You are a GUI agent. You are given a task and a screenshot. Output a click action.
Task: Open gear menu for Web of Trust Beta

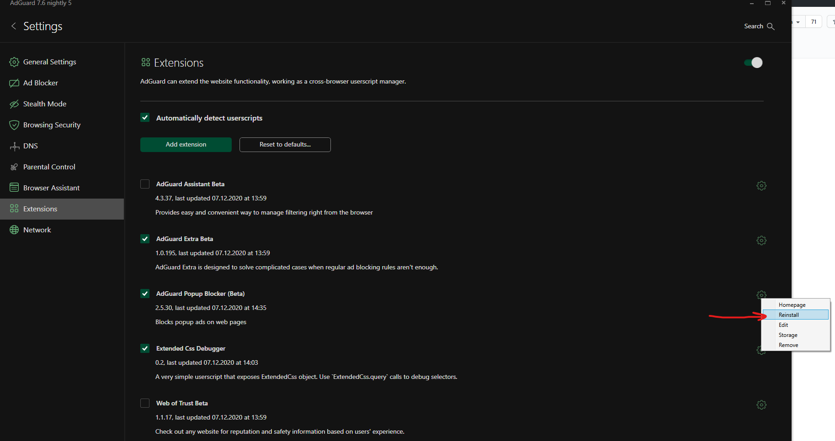[x=761, y=405]
